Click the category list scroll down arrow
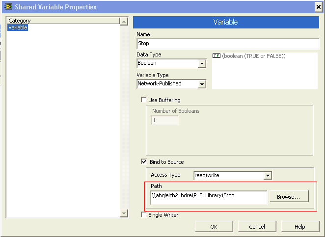The width and height of the screenshot is (325, 237). point(124,213)
